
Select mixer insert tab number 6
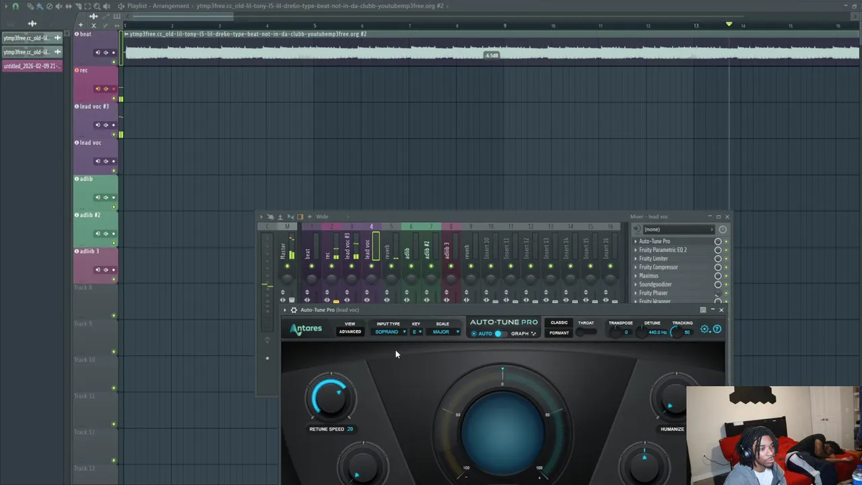(411, 226)
